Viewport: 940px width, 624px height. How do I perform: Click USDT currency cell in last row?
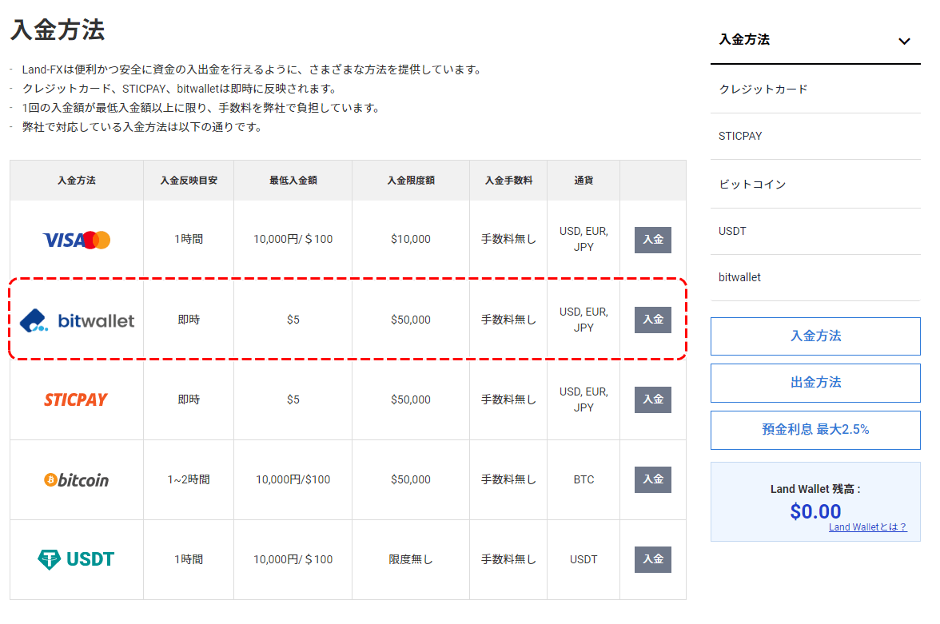click(584, 559)
